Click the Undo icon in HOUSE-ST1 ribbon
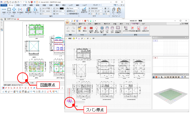The height and width of the screenshot is (115, 190). [68, 29]
